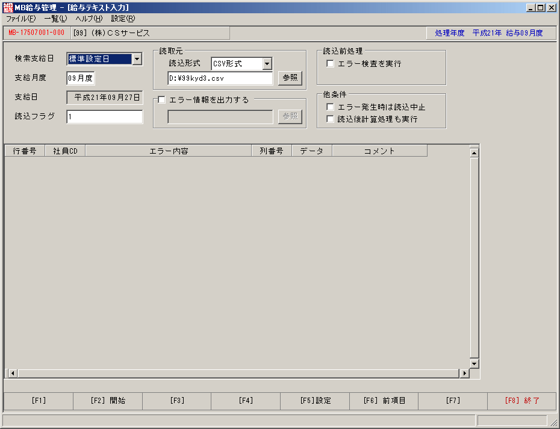Open the 一覧(L) menu
Image resolution: width=560 pixels, height=429 pixels.
[x=55, y=19]
